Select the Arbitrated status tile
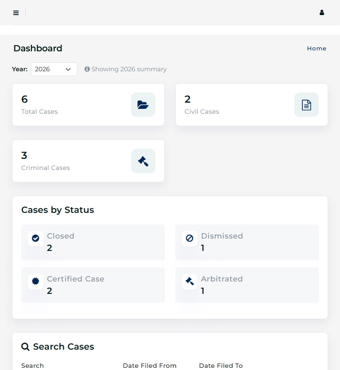 pos(252,285)
